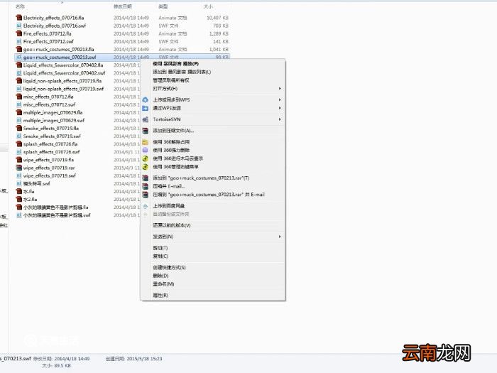Screen dimensions: 497x373
Task: Select 使用 暴风影音 播放(P) menu entry
Action: point(175,63)
